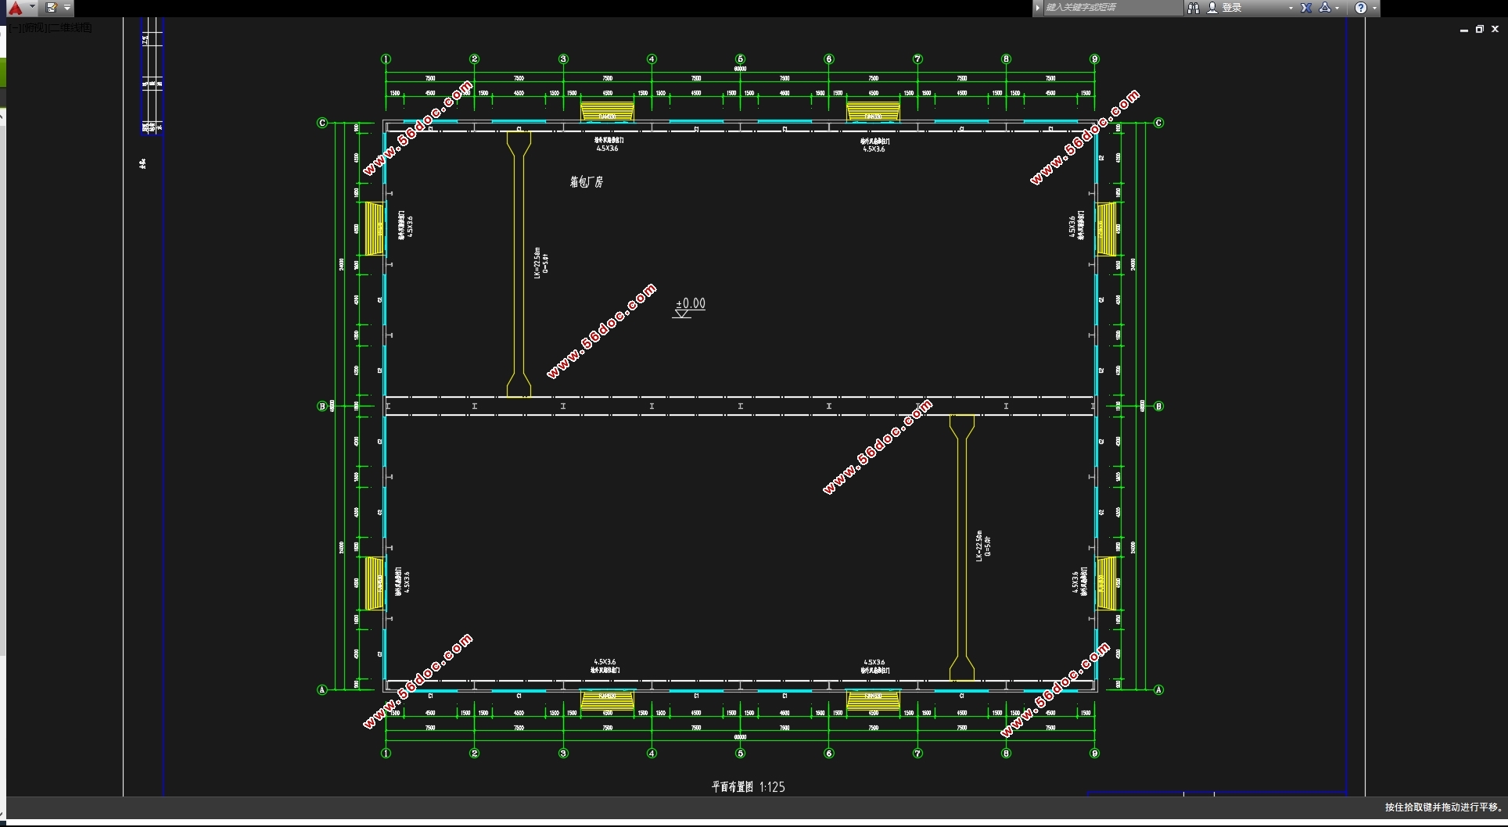The image size is (1508, 827).
Task: Open Help question mark icon
Action: click(x=1361, y=8)
